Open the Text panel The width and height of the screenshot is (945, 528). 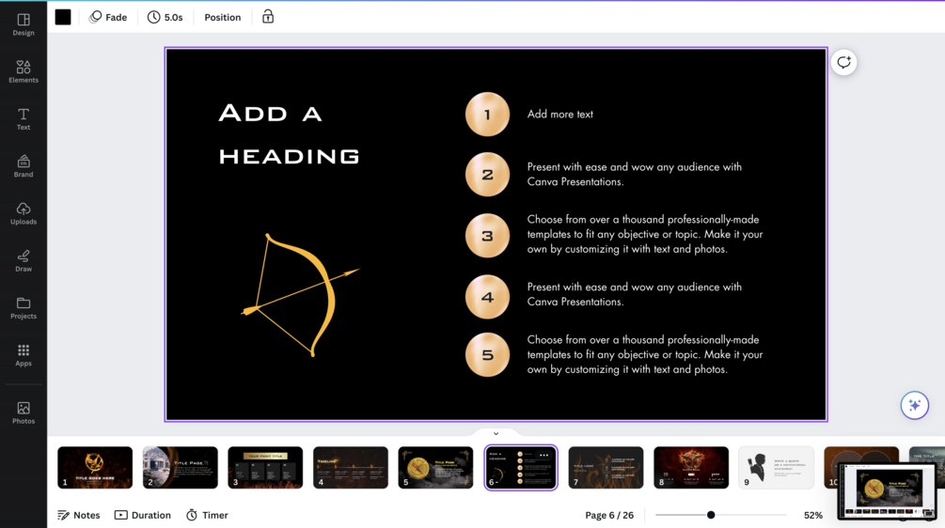coord(24,119)
